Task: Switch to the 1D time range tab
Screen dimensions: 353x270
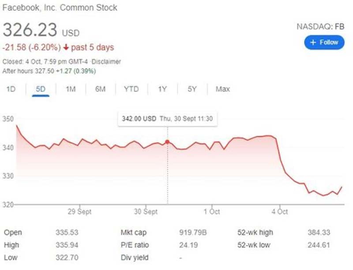Action: (x=11, y=89)
